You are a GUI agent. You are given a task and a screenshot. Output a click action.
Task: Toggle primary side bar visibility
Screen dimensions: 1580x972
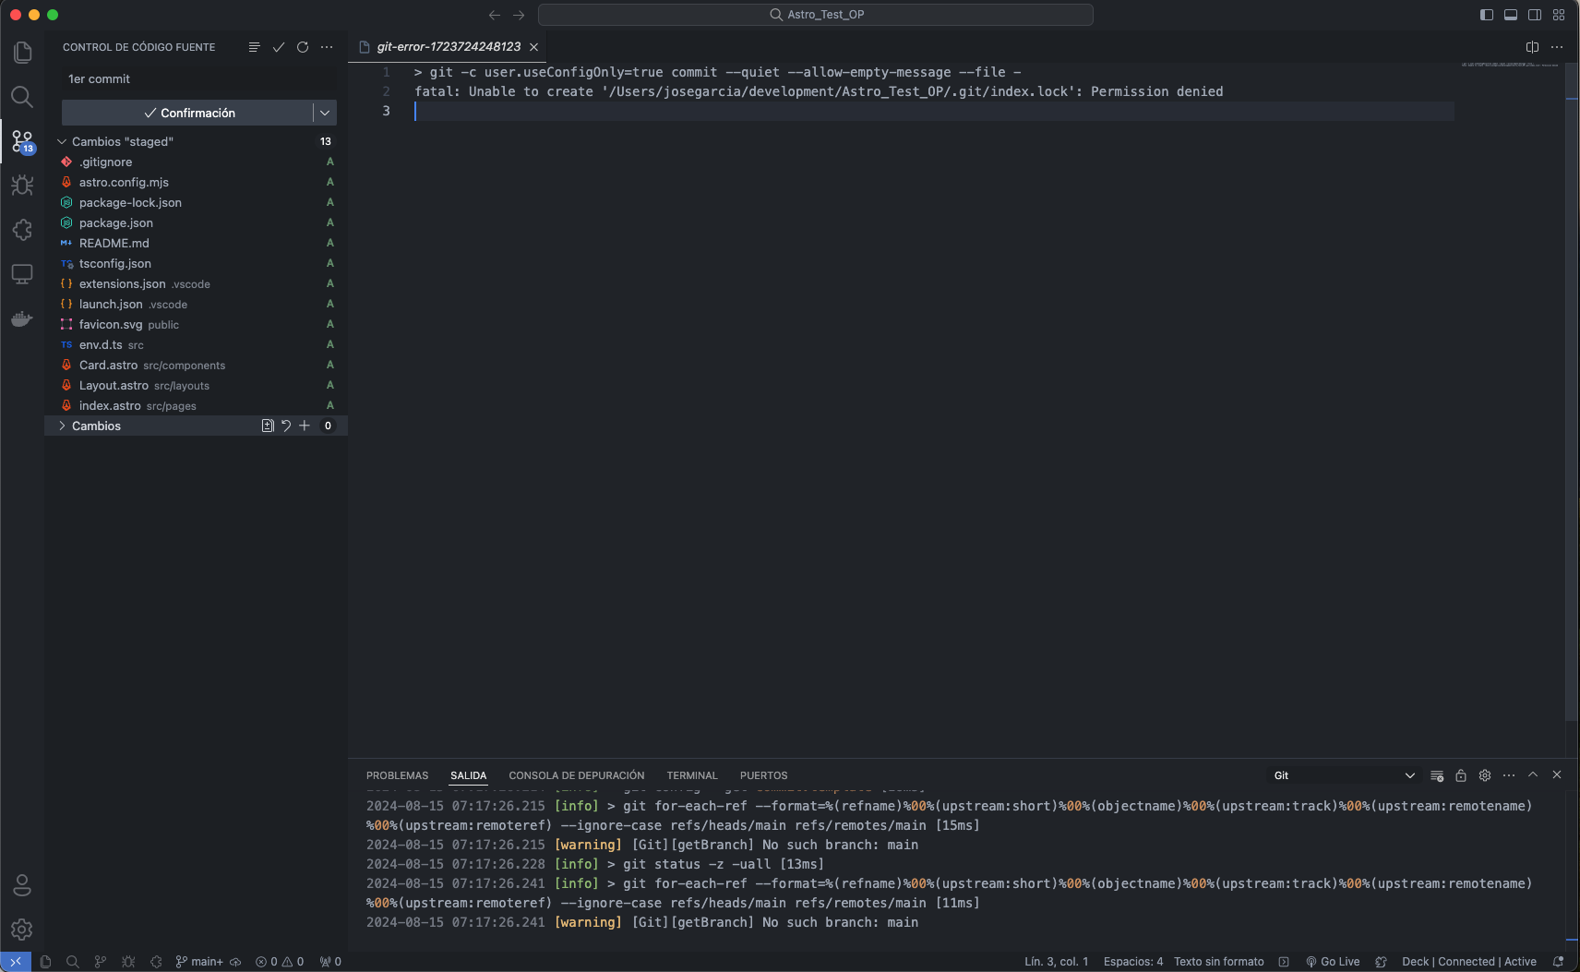pyautogui.click(x=1487, y=15)
